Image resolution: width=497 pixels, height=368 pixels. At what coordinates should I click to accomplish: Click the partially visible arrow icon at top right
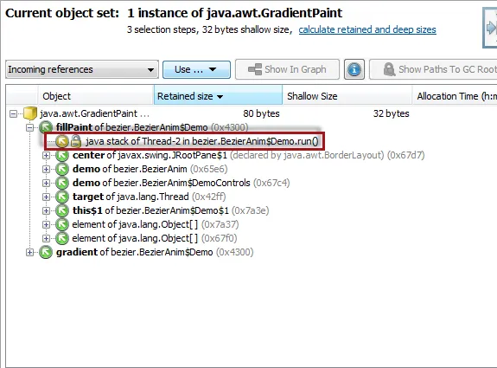pos(490,28)
